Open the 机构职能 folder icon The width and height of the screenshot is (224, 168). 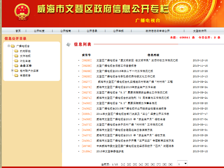[x=16, y=51]
